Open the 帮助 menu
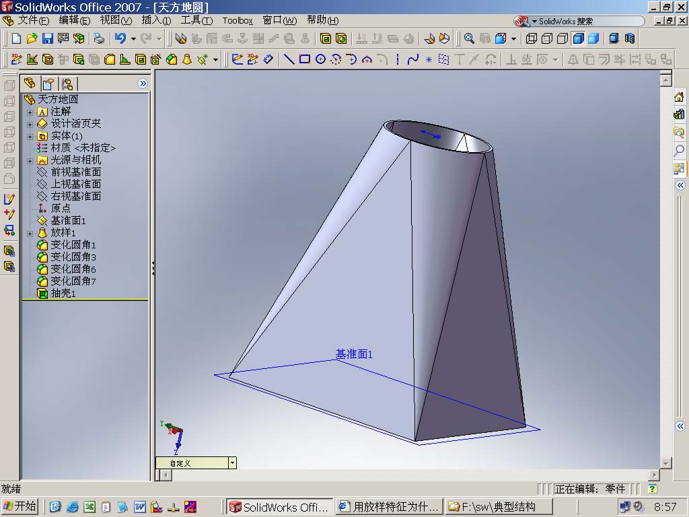This screenshot has width=689, height=517. tap(322, 20)
